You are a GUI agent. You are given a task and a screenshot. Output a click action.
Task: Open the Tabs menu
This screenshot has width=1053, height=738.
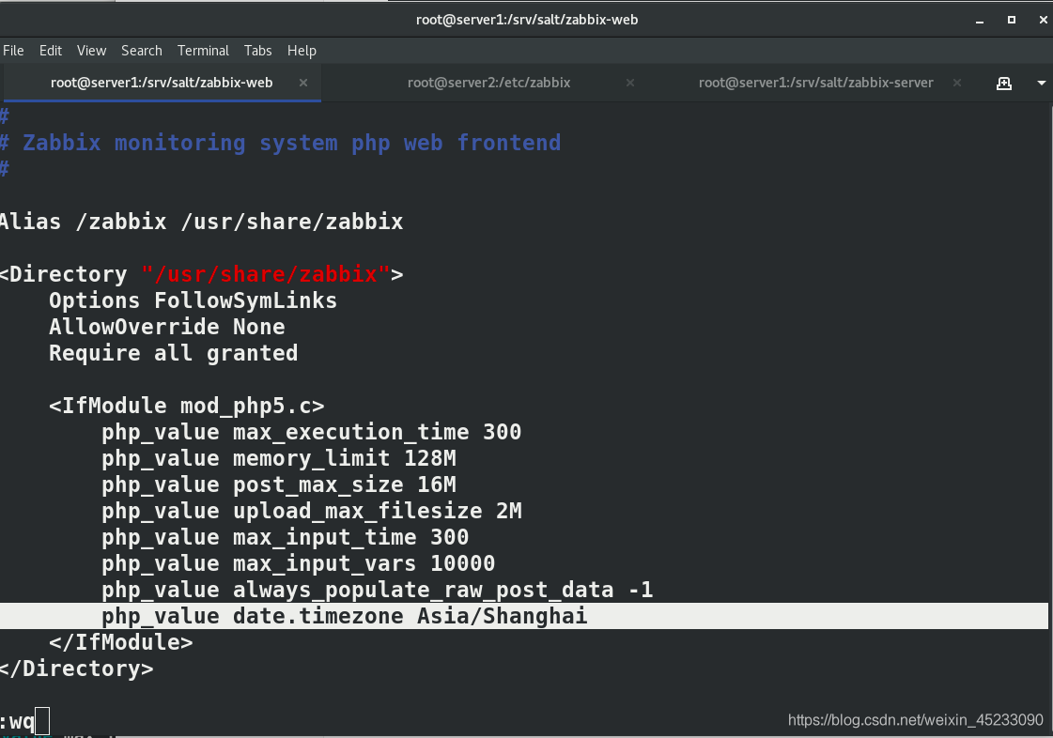coord(258,51)
